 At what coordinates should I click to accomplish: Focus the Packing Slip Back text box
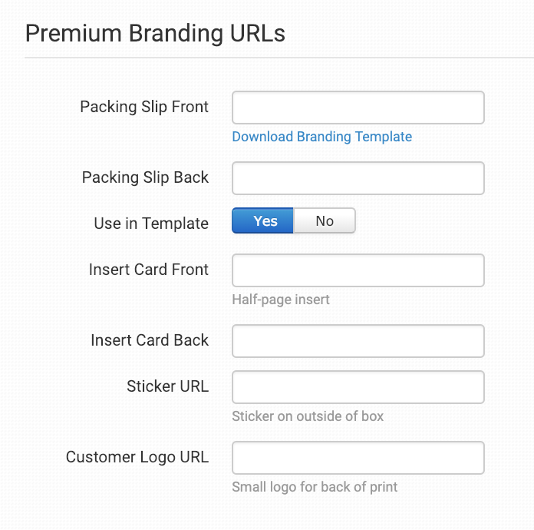point(358,178)
